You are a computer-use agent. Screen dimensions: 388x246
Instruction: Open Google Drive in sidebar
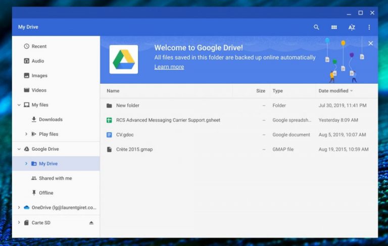45,149
